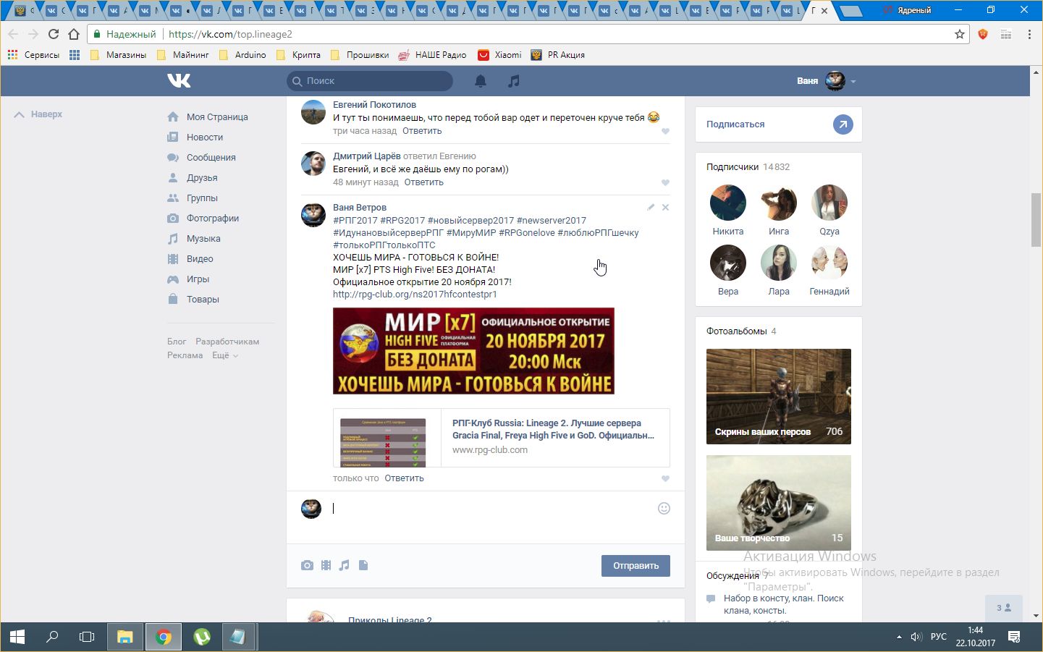
Task: Open Сообщения in left menu
Action: [211, 158]
